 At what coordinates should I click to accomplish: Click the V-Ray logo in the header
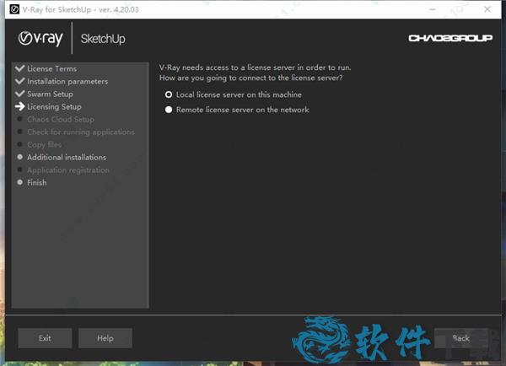41,38
